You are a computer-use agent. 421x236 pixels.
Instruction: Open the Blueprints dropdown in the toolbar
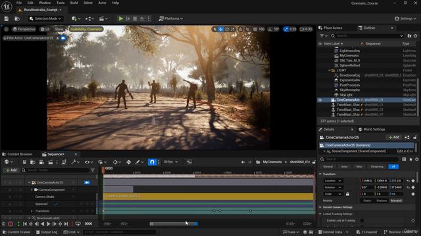[x=89, y=18]
